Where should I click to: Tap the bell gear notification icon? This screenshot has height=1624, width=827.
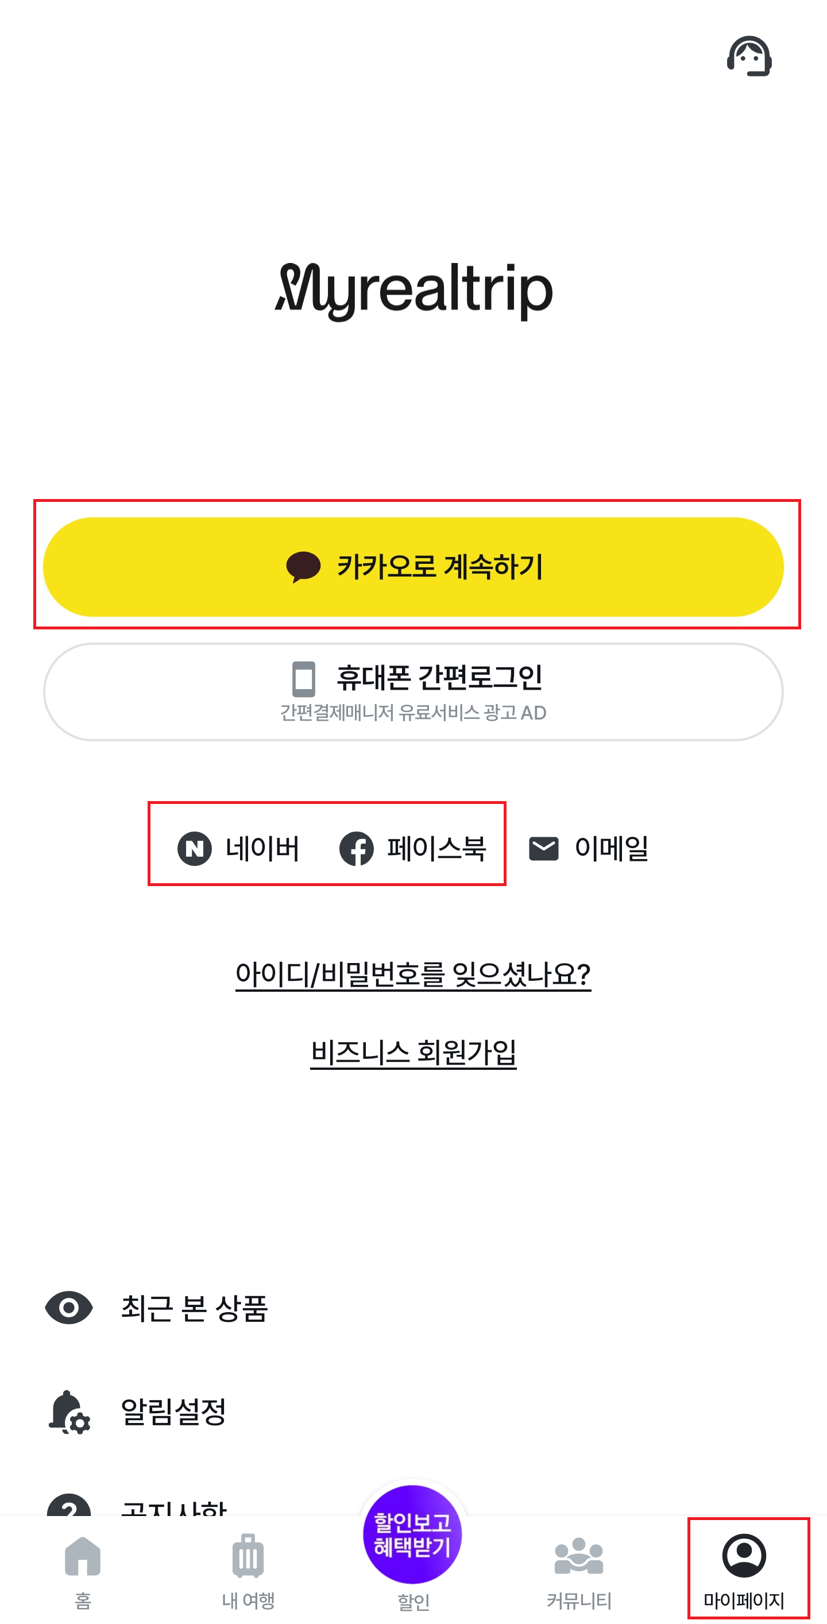[69, 1412]
